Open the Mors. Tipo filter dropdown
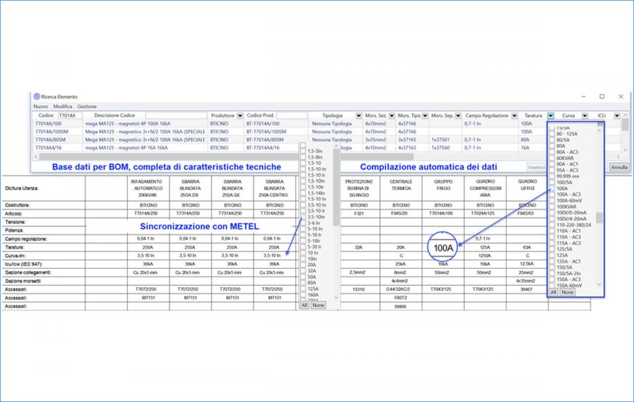Image resolution: width=634 pixels, height=402 pixels. (x=425, y=116)
